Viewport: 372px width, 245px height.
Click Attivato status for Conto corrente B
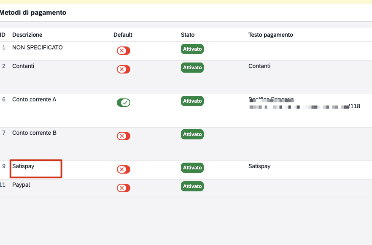[192, 134]
